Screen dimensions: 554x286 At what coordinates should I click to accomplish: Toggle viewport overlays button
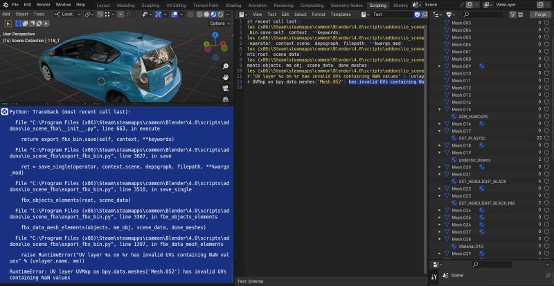[x=176, y=14]
